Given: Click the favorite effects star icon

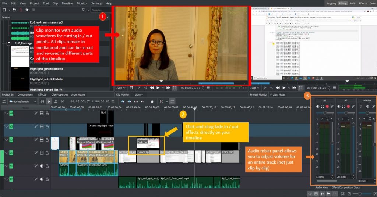Looking at the screenshot, I should (152, 101).
